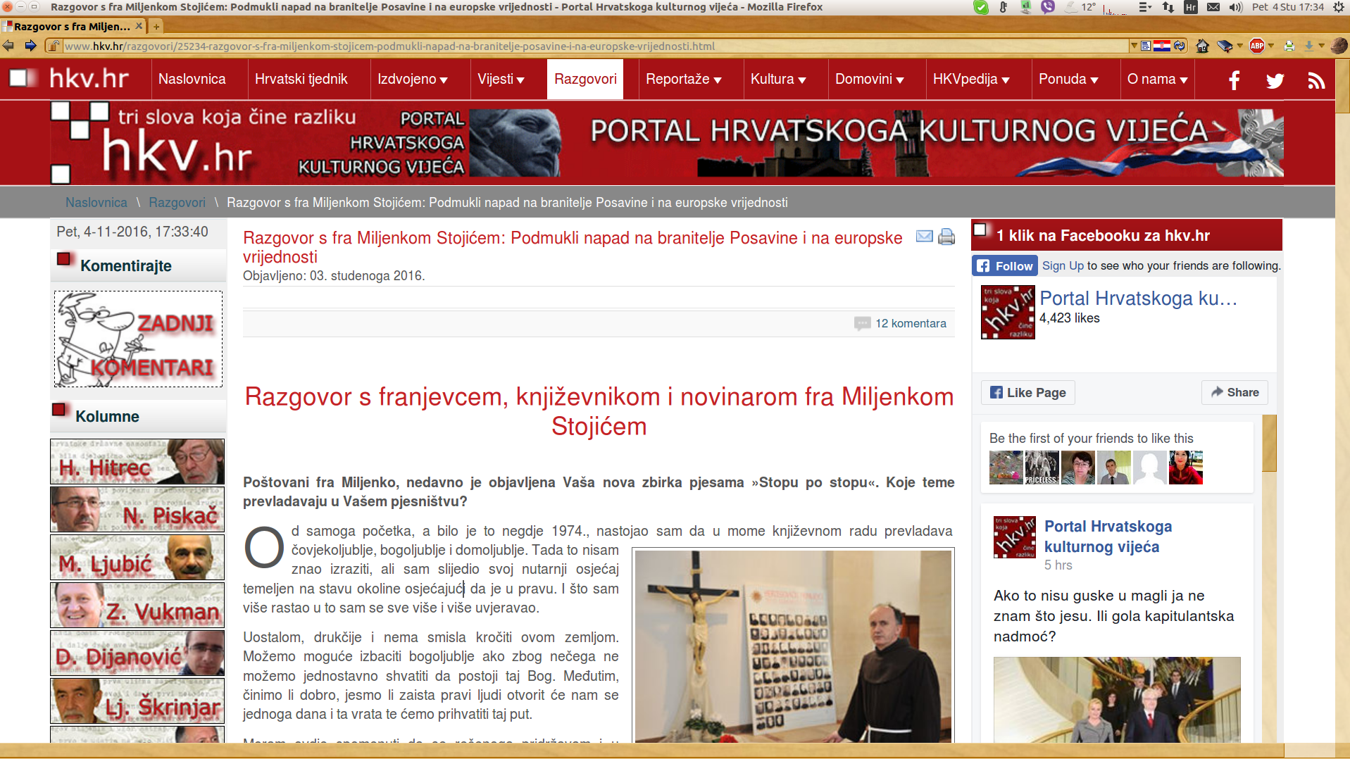1350x759 pixels.
Task: Open the 12 komentara link
Action: [910, 324]
